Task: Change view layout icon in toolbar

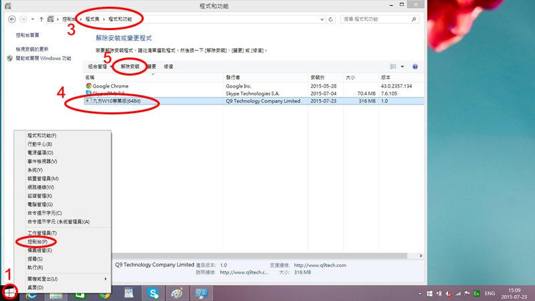Action: (x=393, y=66)
